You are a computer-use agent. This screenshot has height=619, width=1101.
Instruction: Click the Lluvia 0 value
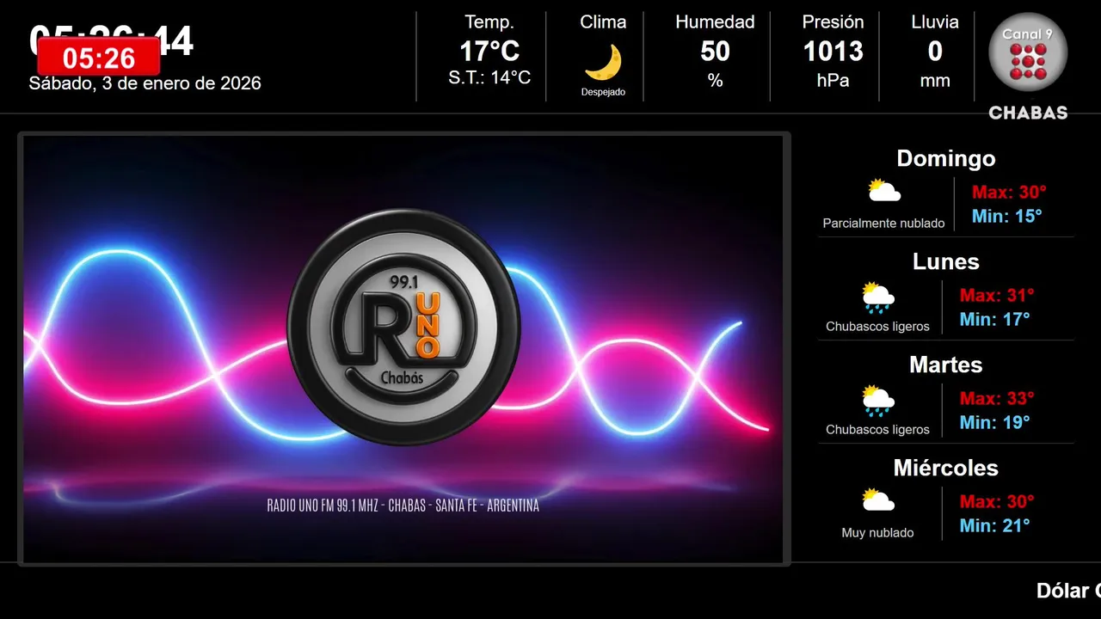tap(935, 52)
